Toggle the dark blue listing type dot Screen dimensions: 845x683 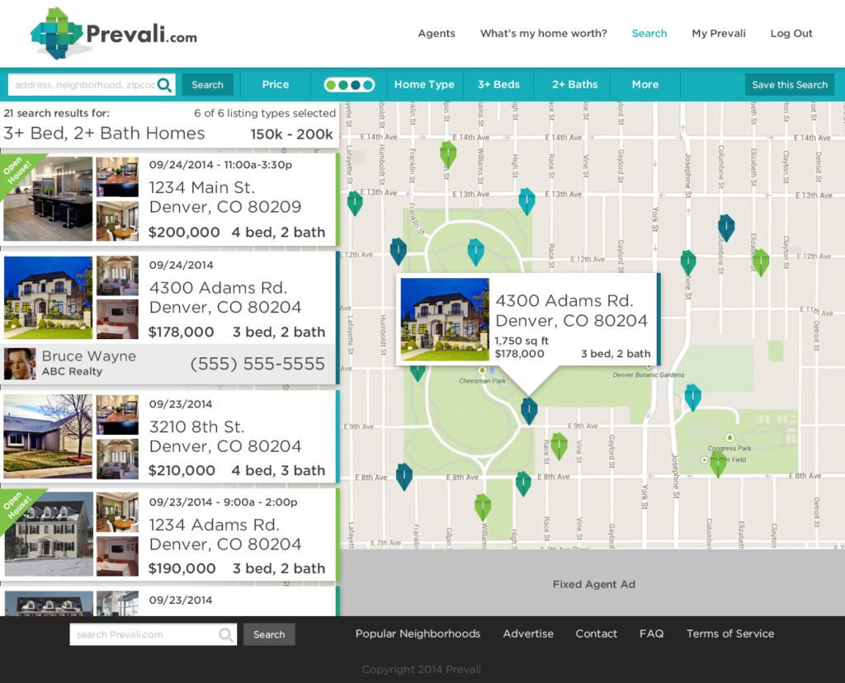(355, 85)
